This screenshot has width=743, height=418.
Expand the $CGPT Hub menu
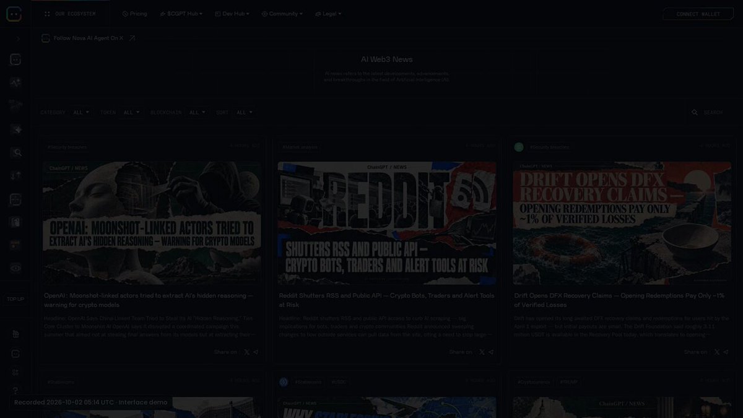(181, 14)
